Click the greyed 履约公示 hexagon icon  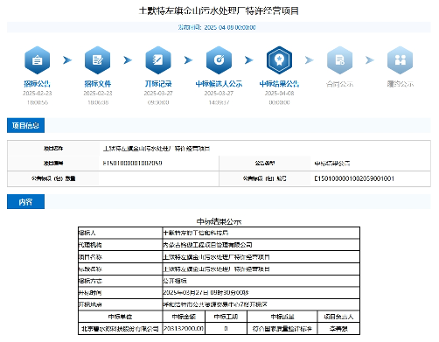(401, 60)
